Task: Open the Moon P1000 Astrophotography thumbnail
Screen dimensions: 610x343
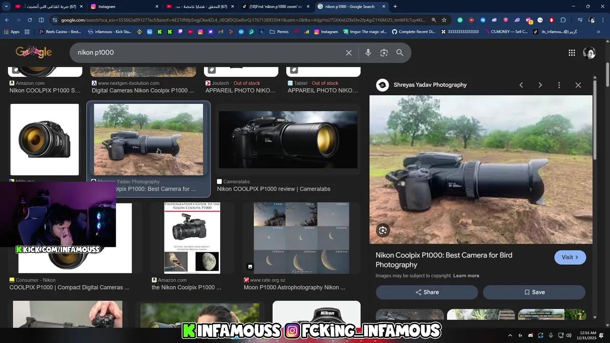Action: [301, 238]
